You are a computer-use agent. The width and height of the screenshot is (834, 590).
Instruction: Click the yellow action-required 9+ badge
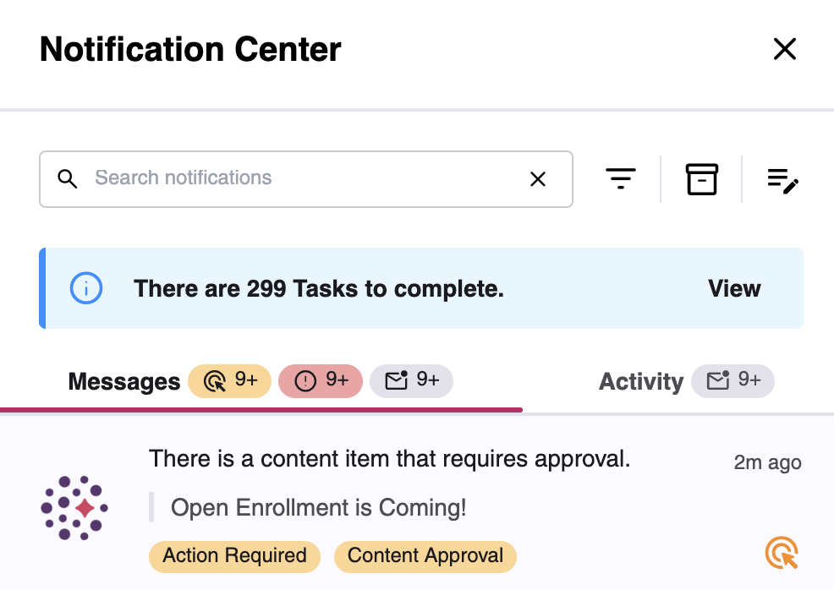pos(230,380)
